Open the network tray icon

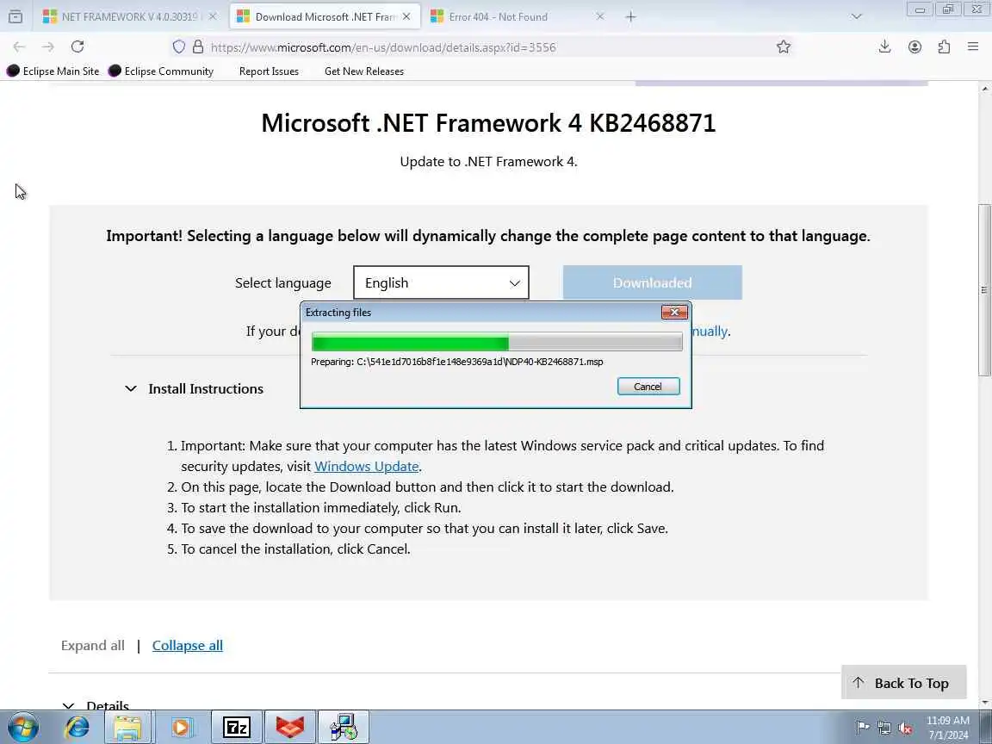884,728
